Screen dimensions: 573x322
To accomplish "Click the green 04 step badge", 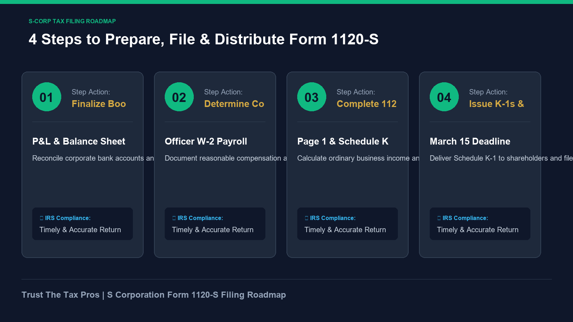I will click(x=444, y=97).
